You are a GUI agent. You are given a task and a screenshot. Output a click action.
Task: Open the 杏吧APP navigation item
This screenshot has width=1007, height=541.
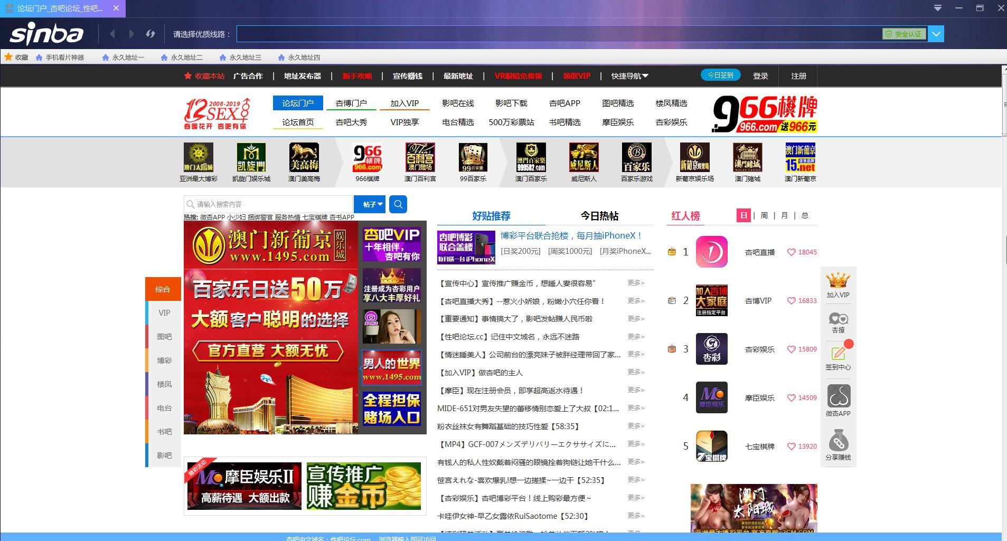click(x=564, y=103)
